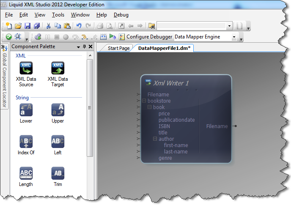Expand the second toolbar overflow options arrow
Image resolution: width=291 pixels, height=205 pixels.
pos(241,39)
